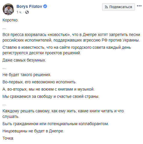Click the line 'Мы сражаемся за свободу'
Screen dimensions: 143x144
point(51,96)
